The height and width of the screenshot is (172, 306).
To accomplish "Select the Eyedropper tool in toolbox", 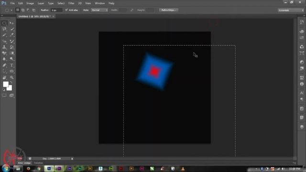I will (11, 35).
